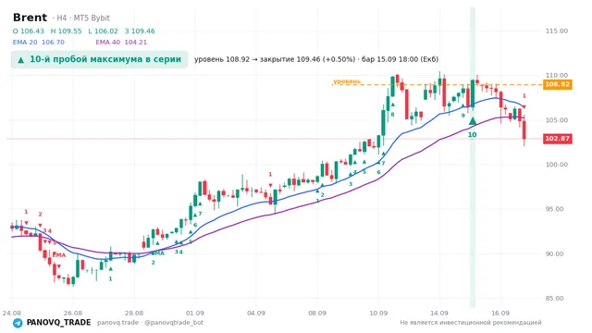Click the Не является инвестиционной рекомендацией disclaimer

point(471,323)
